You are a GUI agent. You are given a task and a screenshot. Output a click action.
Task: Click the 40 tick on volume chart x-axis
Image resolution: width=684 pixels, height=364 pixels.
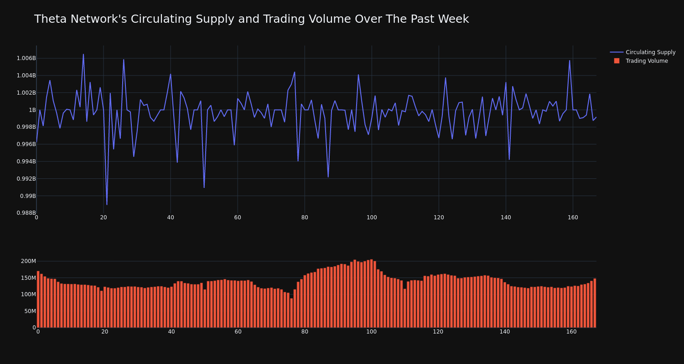click(171, 332)
